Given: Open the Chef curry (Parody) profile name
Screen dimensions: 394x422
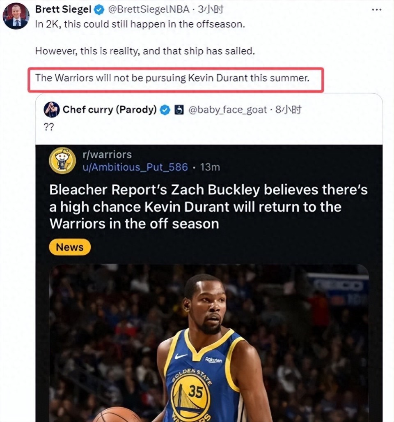Looking at the screenshot, I should pyautogui.click(x=110, y=110).
